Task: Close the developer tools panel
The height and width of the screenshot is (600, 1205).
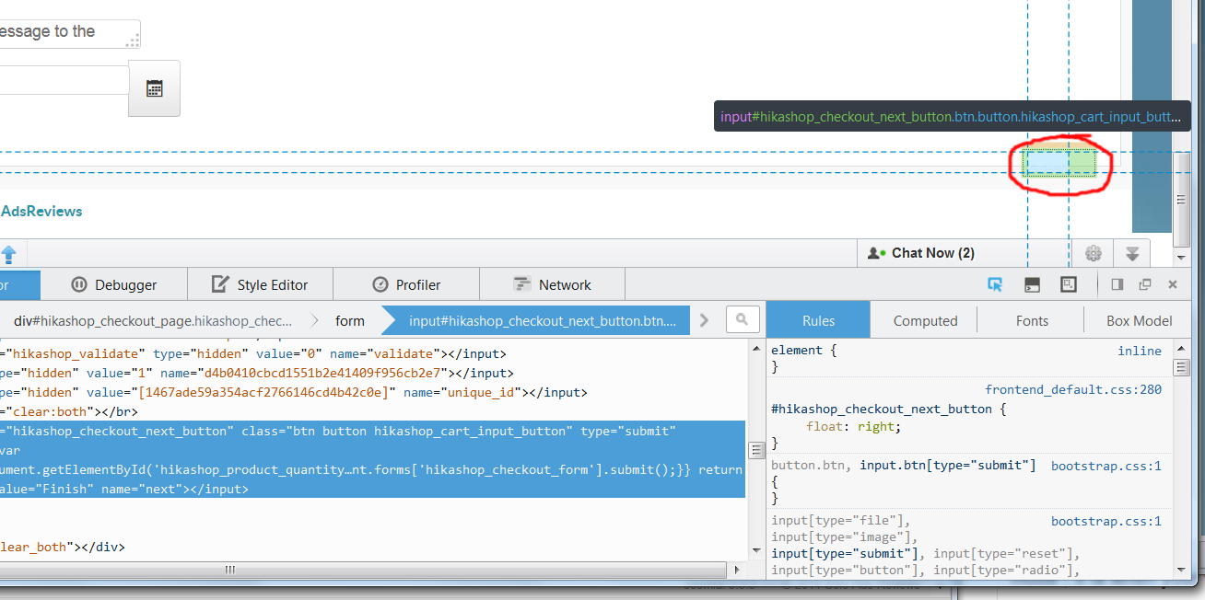Action: click(1173, 284)
